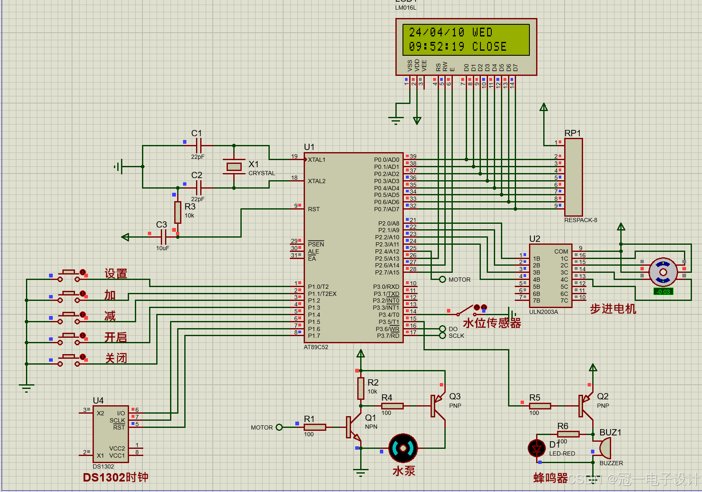702x492 pixels.
Task: Click the ground symbol below push buttons
Action: tap(26, 388)
